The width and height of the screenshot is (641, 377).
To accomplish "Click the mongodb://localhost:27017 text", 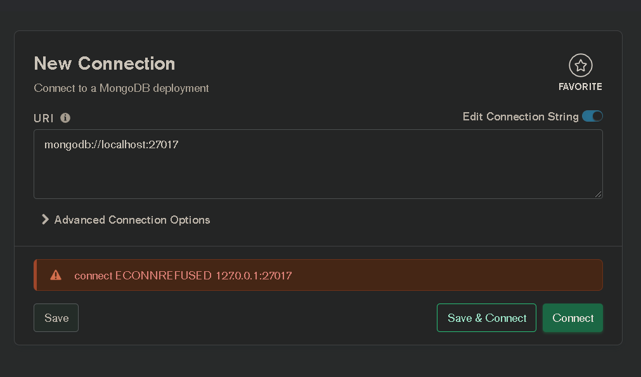I will (x=111, y=144).
